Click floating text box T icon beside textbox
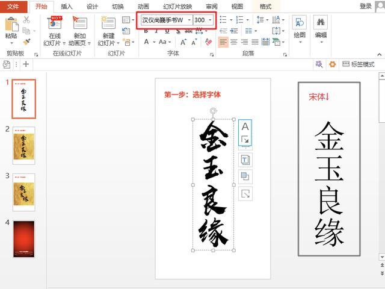 [x=245, y=160]
